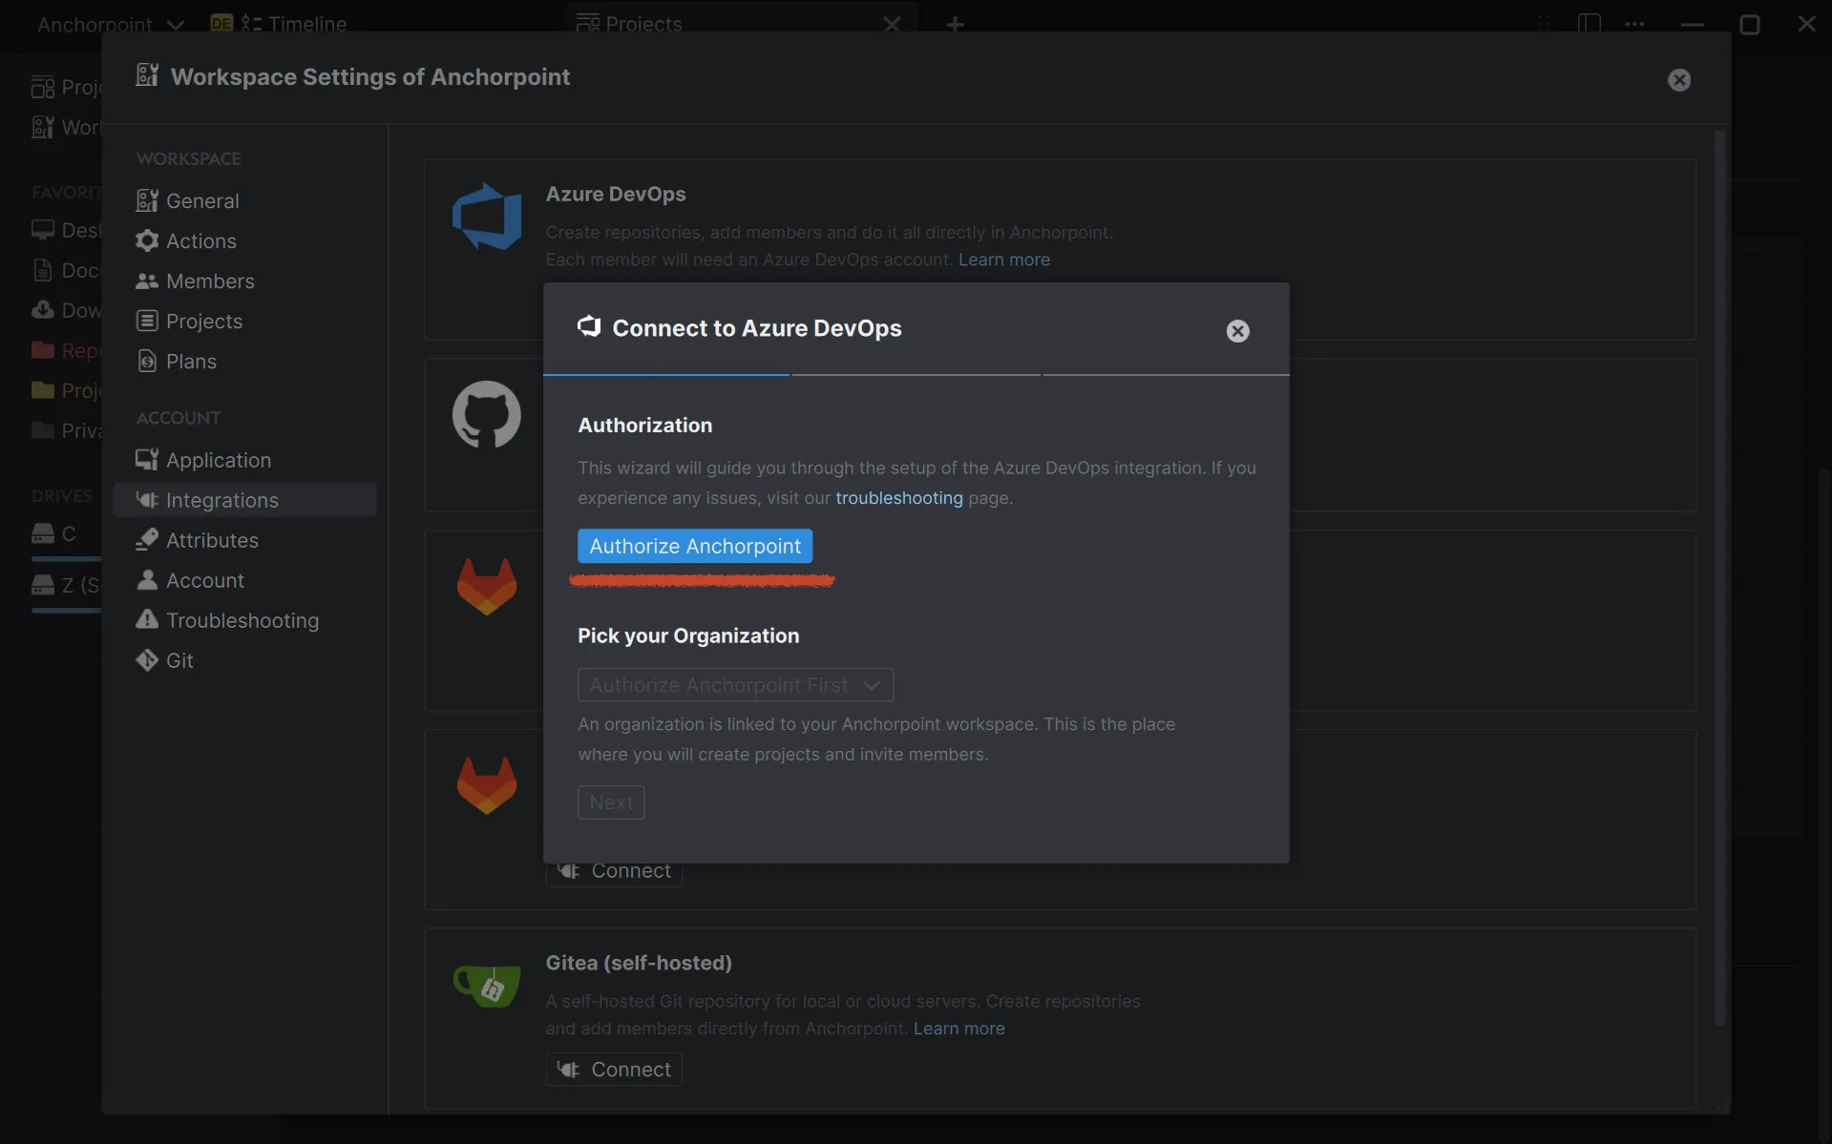1832x1144 pixels.
Task: Click the upper GitLab fox logo
Action: point(487,586)
